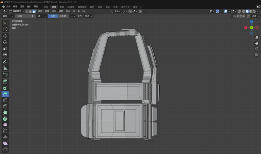Expand the 选项 options dropdown

point(255,16)
